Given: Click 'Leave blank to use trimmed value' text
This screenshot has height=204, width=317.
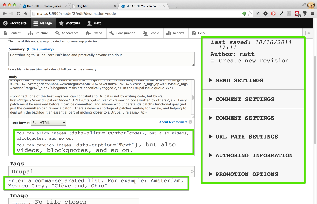Looking at the screenshot, I should click(53, 69).
